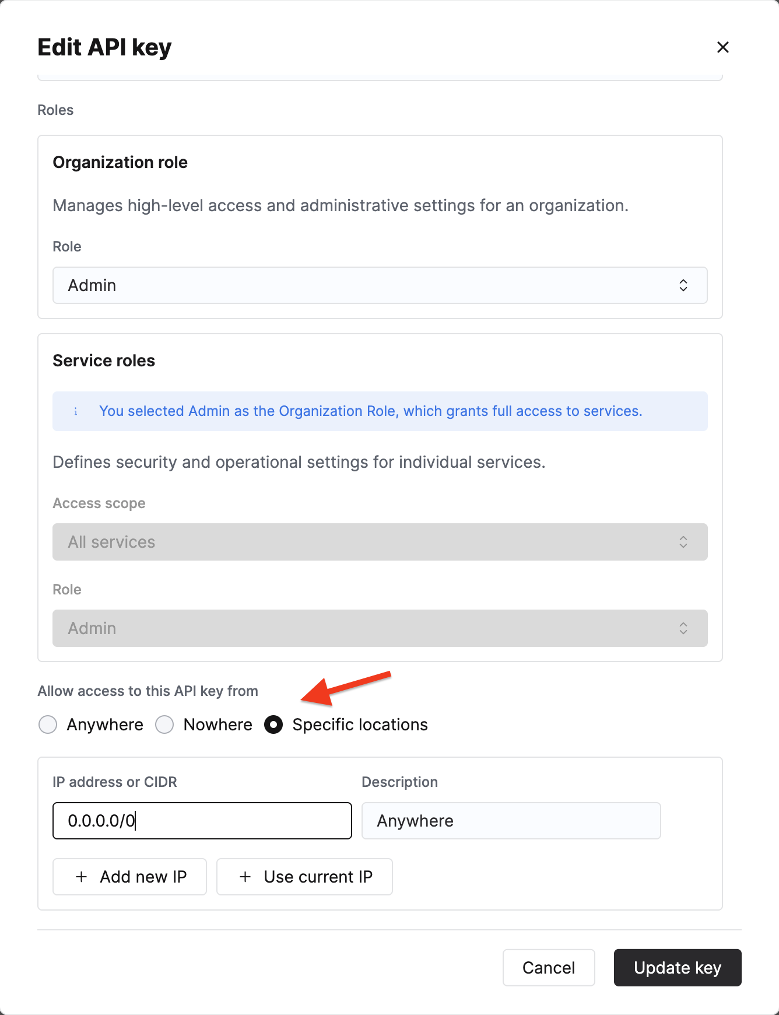Click the Cancel button
Image resolution: width=779 pixels, height=1015 pixels.
click(x=549, y=968)
